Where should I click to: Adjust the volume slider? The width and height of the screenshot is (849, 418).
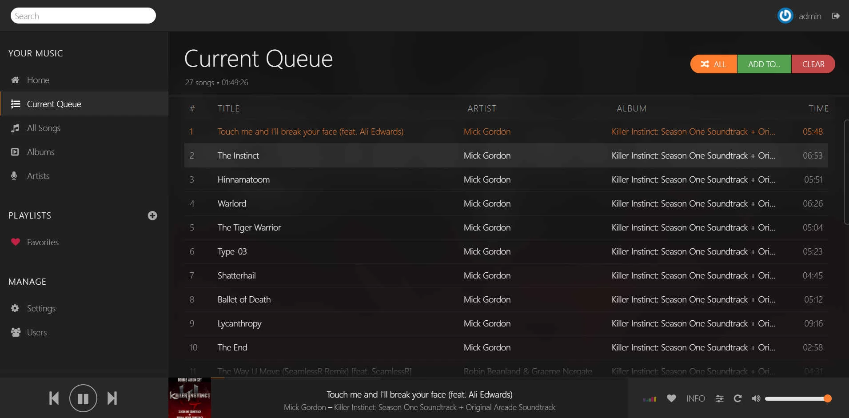(795, 398)
